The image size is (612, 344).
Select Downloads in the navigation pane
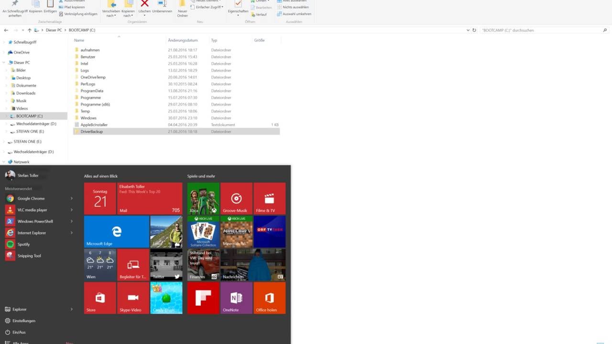[x=26, y=93]
